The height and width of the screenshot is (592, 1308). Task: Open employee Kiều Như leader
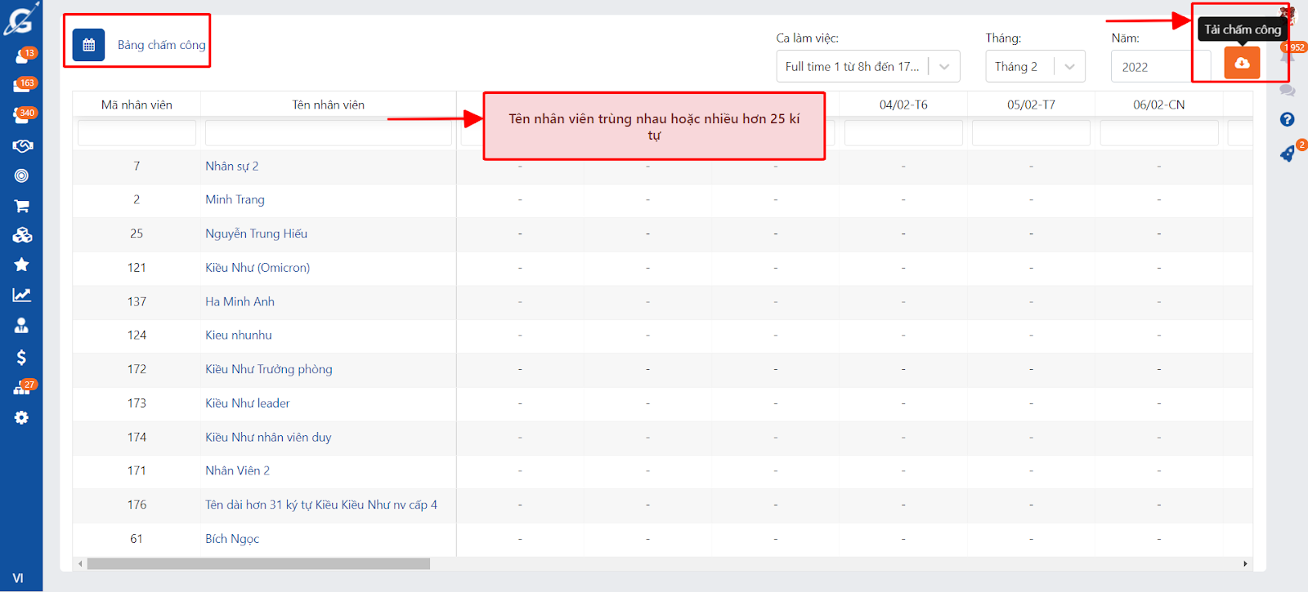(x=248, y=403)
